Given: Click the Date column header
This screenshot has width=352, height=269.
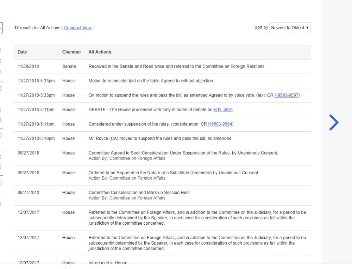Looking at the screenshot, I should pos(22,52).
